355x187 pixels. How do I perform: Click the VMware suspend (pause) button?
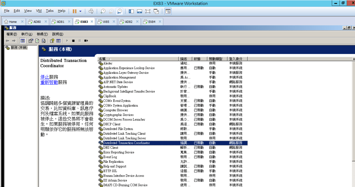[74, 11]
